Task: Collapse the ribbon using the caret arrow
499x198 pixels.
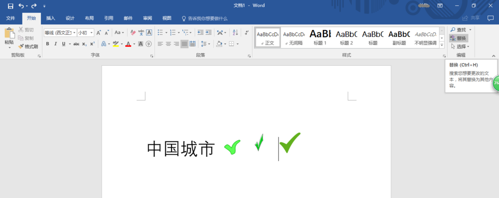Action: tap(494, 56)
